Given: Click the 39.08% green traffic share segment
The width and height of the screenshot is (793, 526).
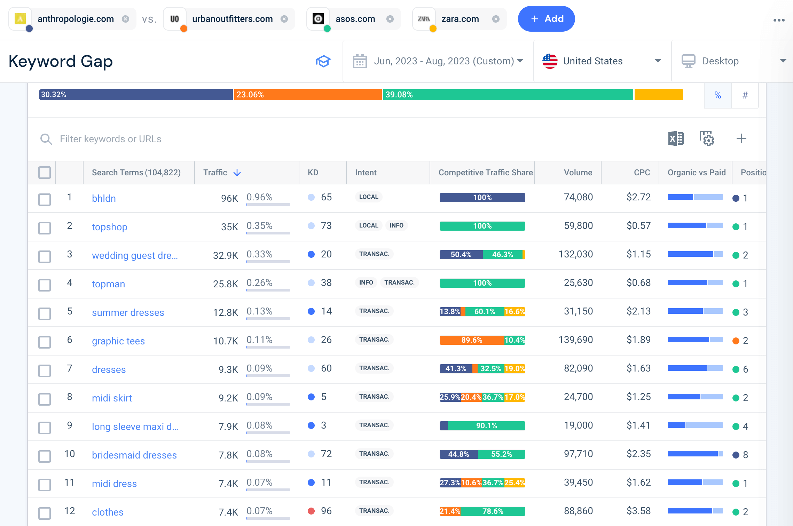Looking at the screenshot, I should click(508, 95).
